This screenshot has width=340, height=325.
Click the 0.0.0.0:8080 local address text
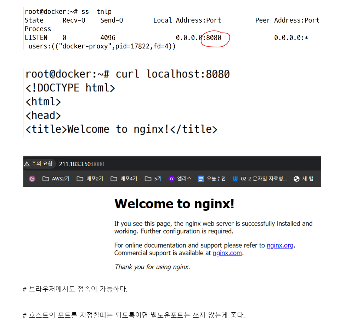click(x=198, y=38)
